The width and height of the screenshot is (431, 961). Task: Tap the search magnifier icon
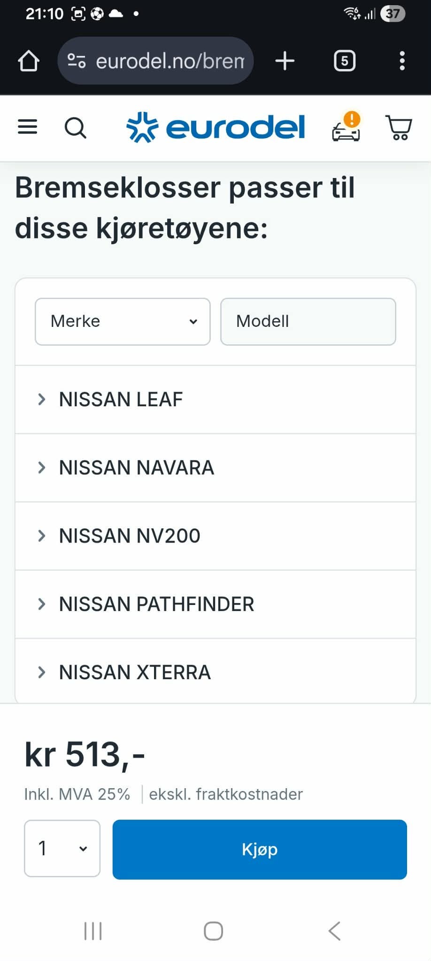click(75, 127)
